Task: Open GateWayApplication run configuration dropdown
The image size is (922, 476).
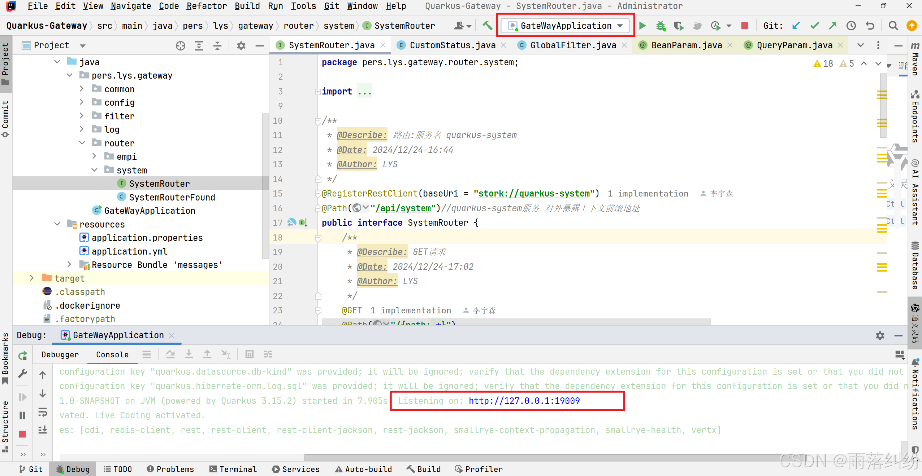Action: point(566,26)
